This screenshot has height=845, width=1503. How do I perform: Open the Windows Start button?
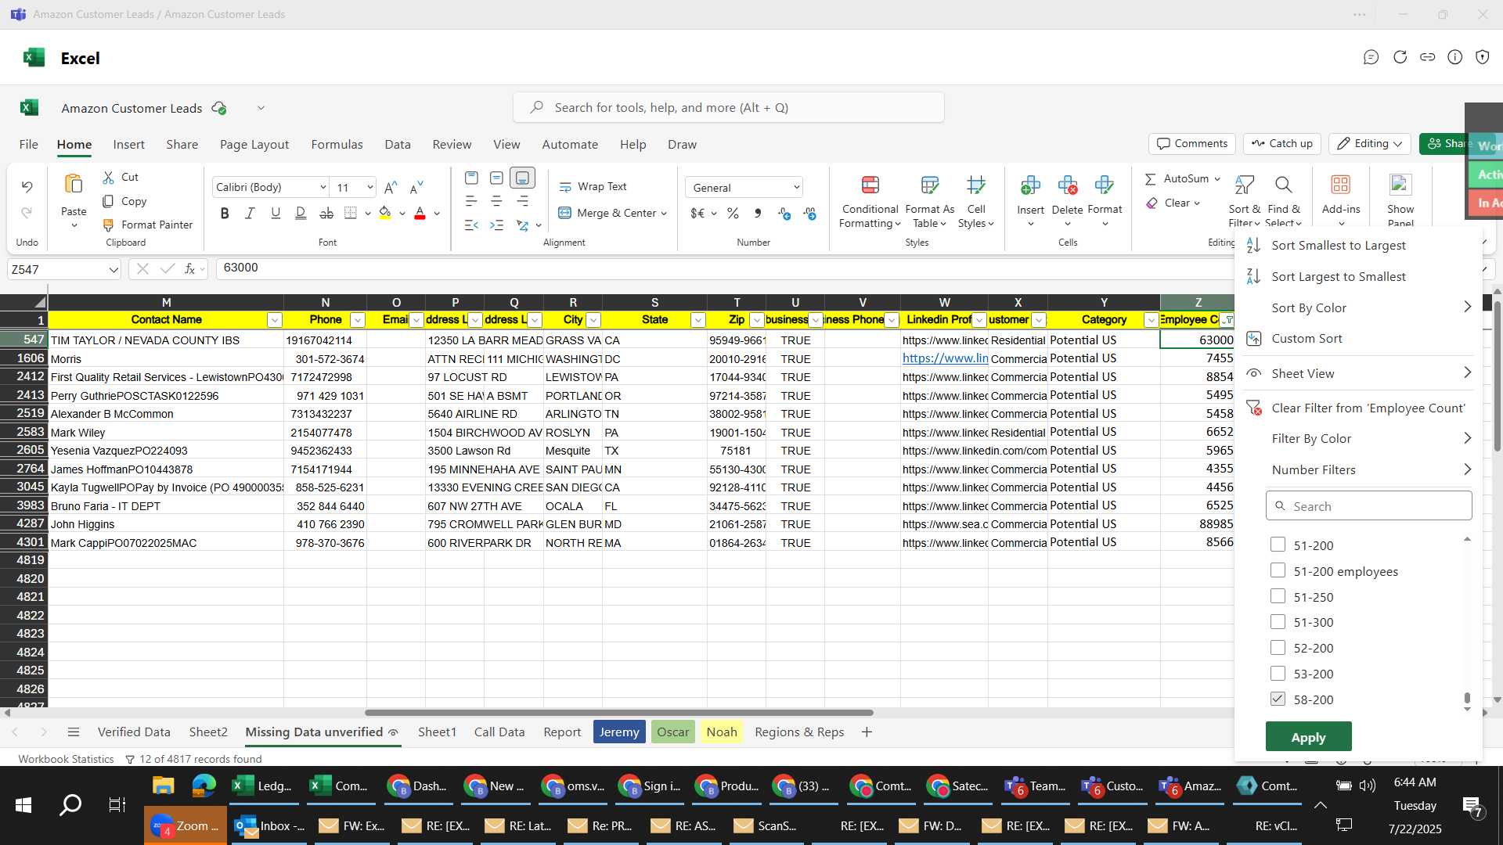click(23, 805)
